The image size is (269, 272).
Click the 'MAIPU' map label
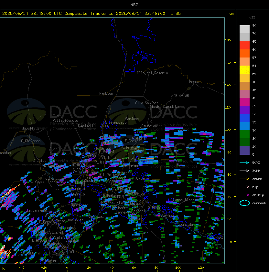(x=89, y=177)
